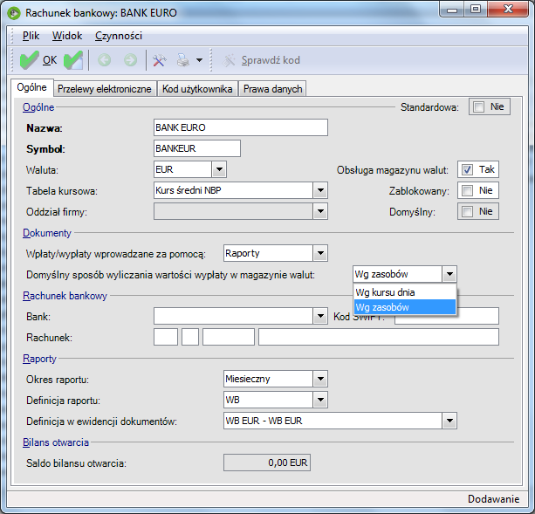Image resolution: width=535 pixels, height=514 pixels.
Task: Click the OK button label
Action: pos(50,60)
